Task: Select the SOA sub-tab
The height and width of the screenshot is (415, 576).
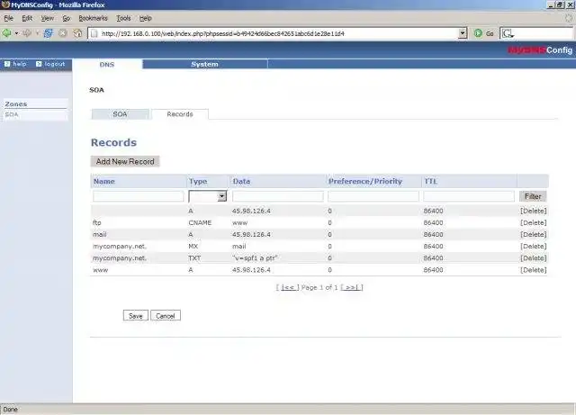Action: tap(120, 114)
